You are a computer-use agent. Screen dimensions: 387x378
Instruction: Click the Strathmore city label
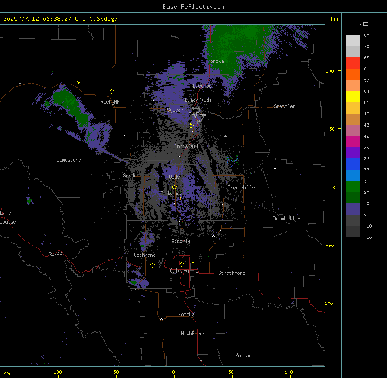(232, 273)
